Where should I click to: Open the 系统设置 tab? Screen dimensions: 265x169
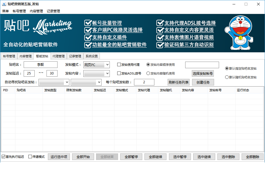coord(92,56)
